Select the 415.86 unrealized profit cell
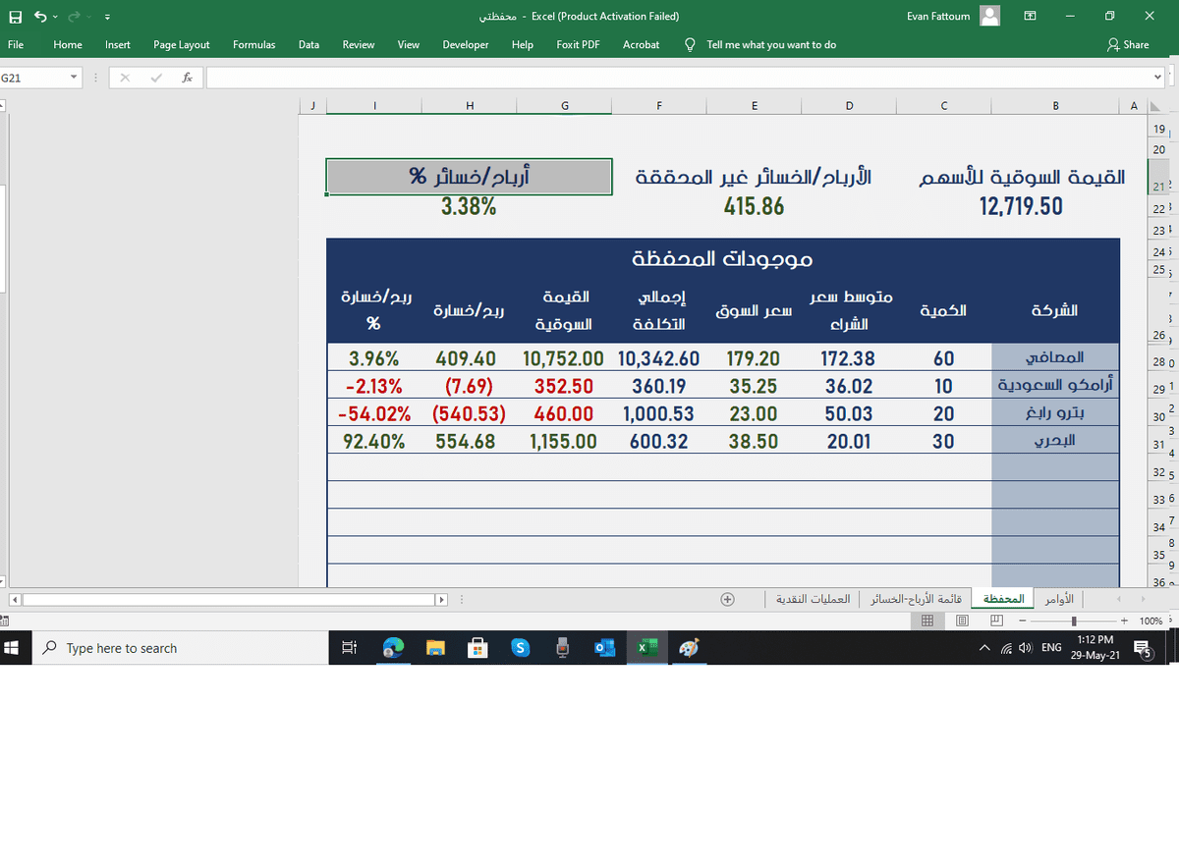This screenshot has height=865, width=1179. coord(754,206)
